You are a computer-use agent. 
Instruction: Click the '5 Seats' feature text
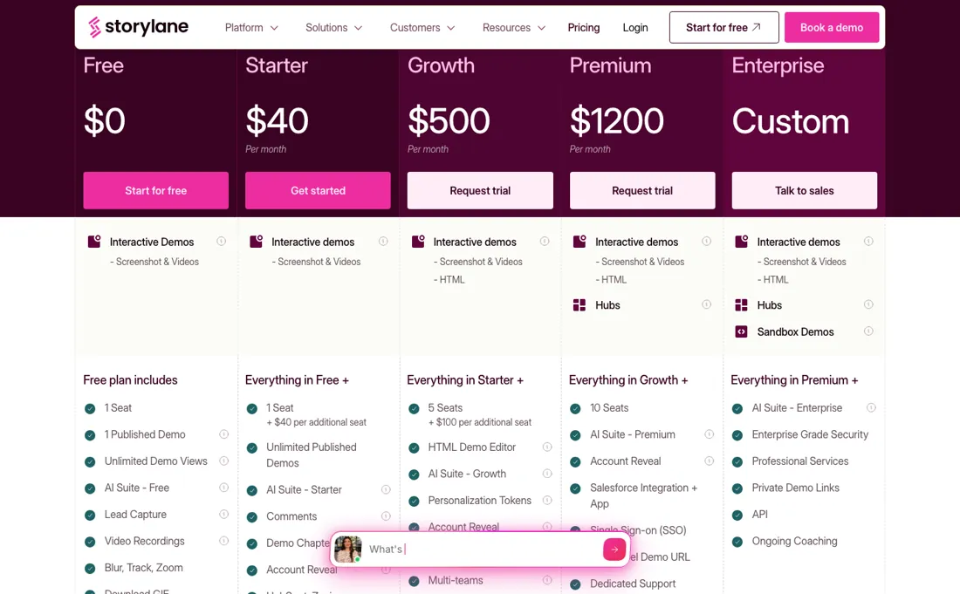pos(445,407)
